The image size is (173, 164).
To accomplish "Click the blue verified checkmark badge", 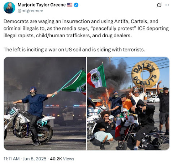I will [76, 5].
